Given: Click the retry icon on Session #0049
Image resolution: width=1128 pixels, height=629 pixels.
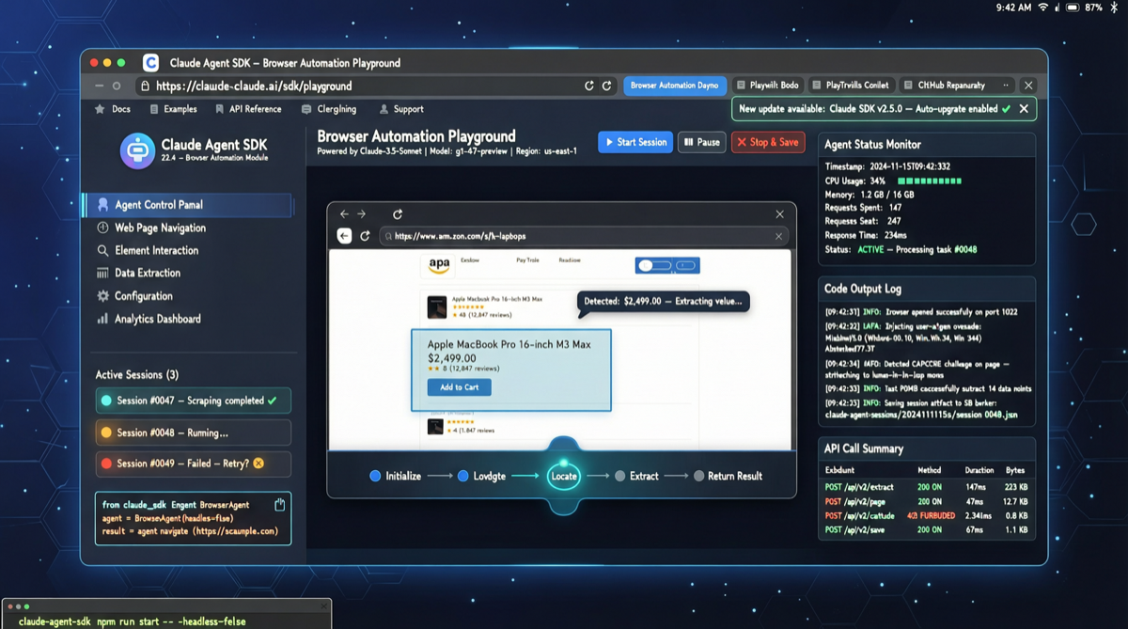Looking at the screenshot, I should pos(258,464).
